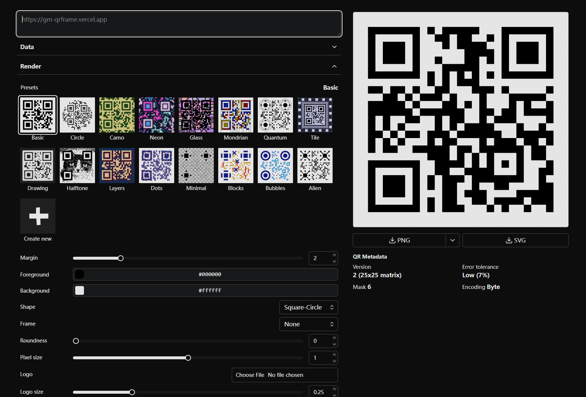
Task: Collapse the Render section
Action: (179, 66)
